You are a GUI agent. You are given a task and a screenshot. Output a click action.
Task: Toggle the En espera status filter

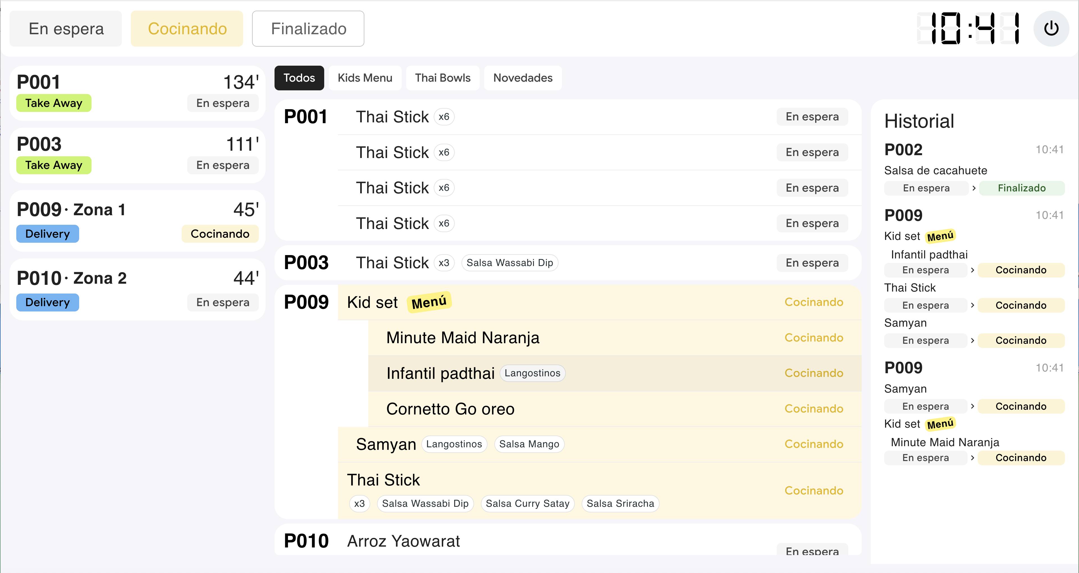[x=66, y=29]
